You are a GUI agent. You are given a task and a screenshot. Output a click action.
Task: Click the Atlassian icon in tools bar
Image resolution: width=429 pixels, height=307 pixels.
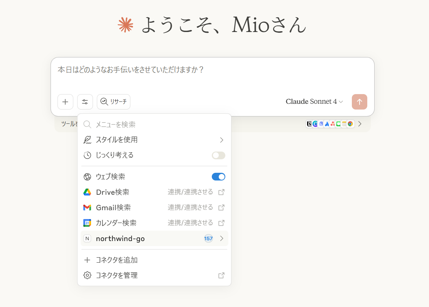(327, 124)
